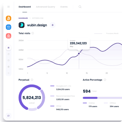The width and height of the screenshot is (122, 122).
Task: Click the breadcrumb chevron separator
Action: [30, 18]
